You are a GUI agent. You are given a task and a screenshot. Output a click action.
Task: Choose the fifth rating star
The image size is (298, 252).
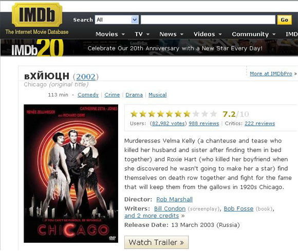click(170, 114)
